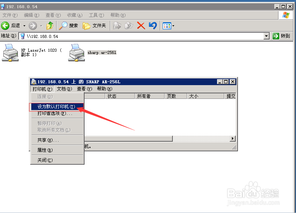Choose 属性(R) properties menu item

(57, 150)
